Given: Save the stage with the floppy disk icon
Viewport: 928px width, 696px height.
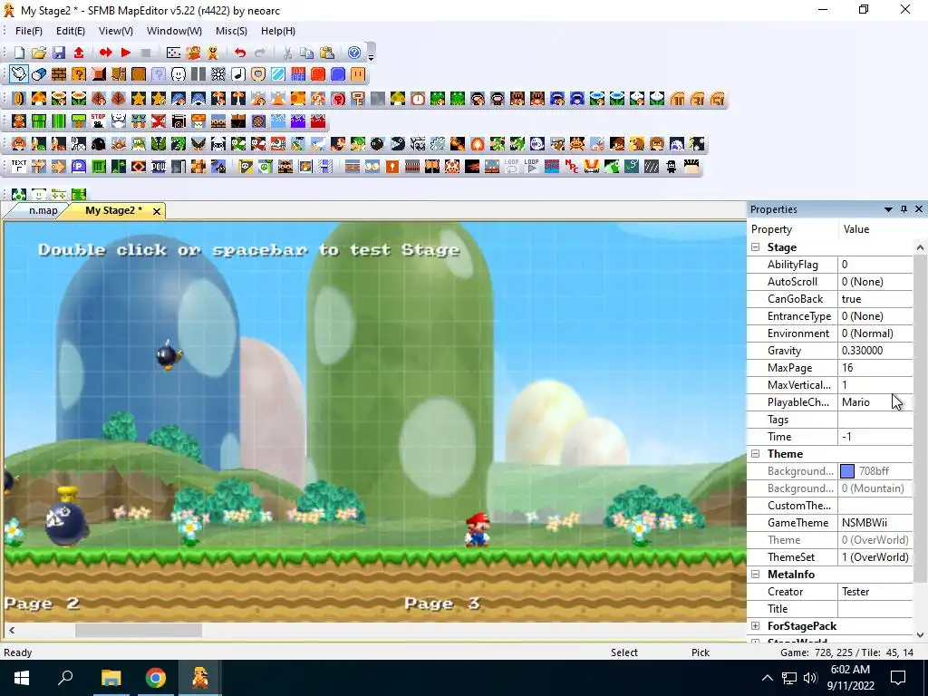Looking at the screenshot, I should point(59,53).
